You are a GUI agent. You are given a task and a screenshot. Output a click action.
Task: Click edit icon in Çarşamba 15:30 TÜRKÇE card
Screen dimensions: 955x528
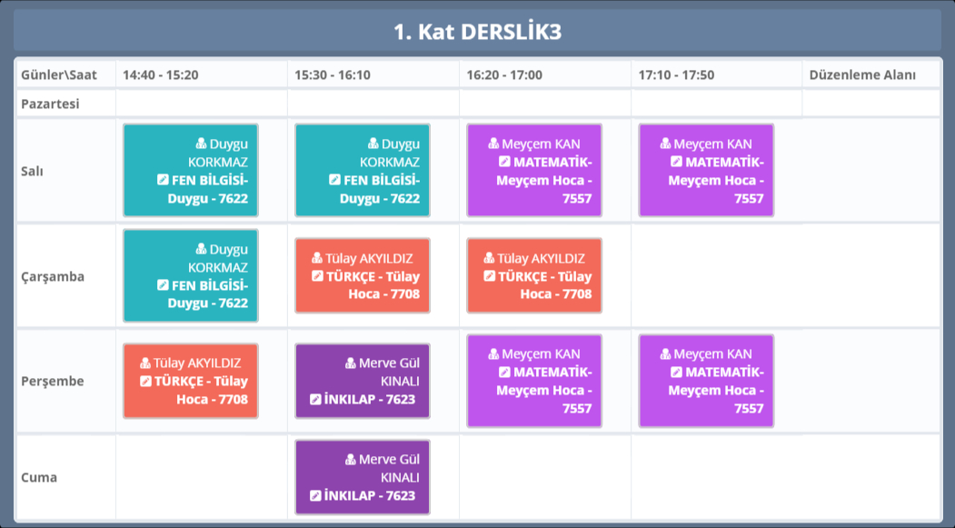[317, 276]
